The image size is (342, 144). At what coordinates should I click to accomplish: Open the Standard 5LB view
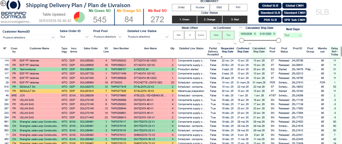click(270, 13)
